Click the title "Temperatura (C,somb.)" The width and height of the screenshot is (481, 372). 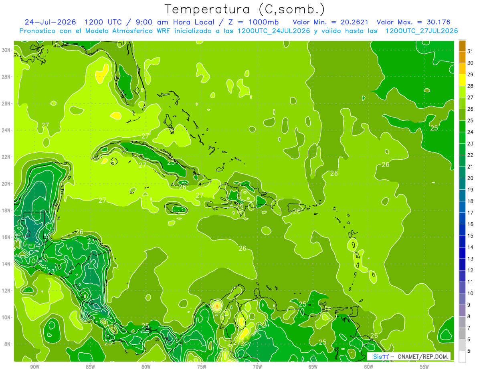click(245, 9)
